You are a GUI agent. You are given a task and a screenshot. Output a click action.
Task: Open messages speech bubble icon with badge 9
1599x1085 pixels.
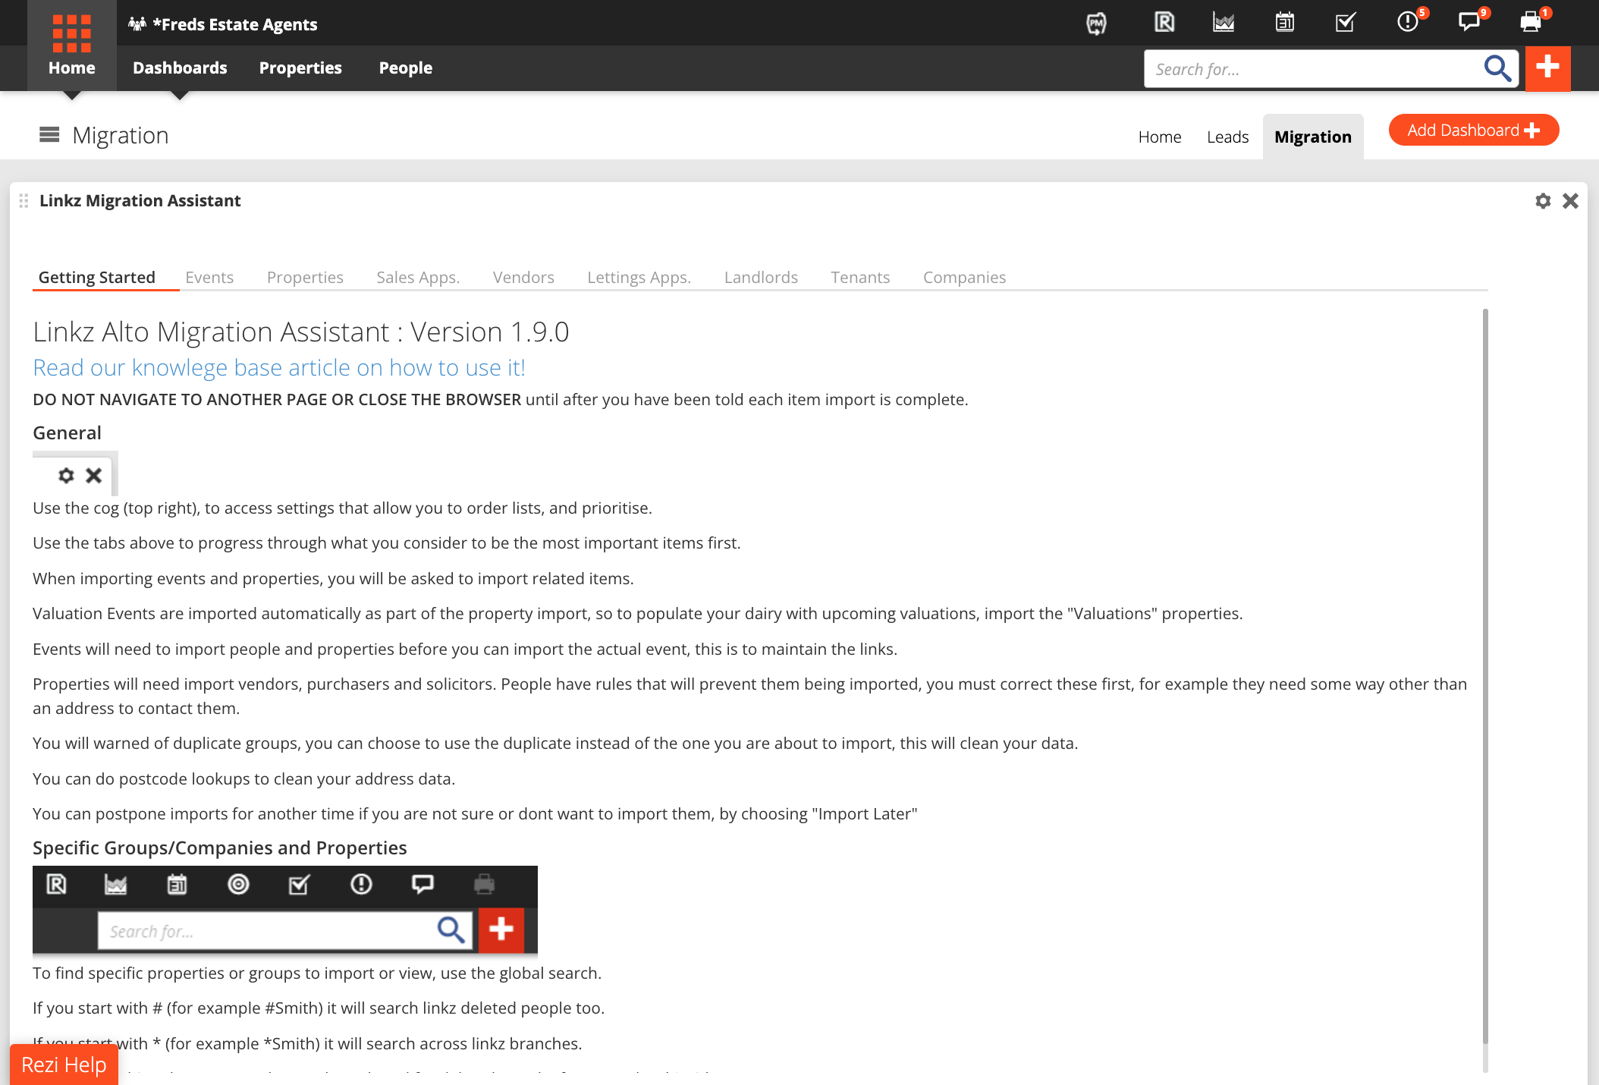click(1470, 21)
